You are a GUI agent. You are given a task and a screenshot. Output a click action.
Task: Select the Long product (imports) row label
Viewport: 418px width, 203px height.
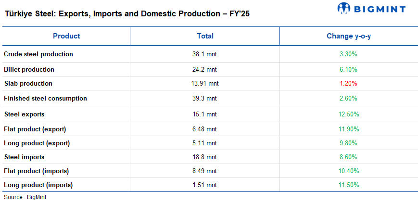click(38, 185)
